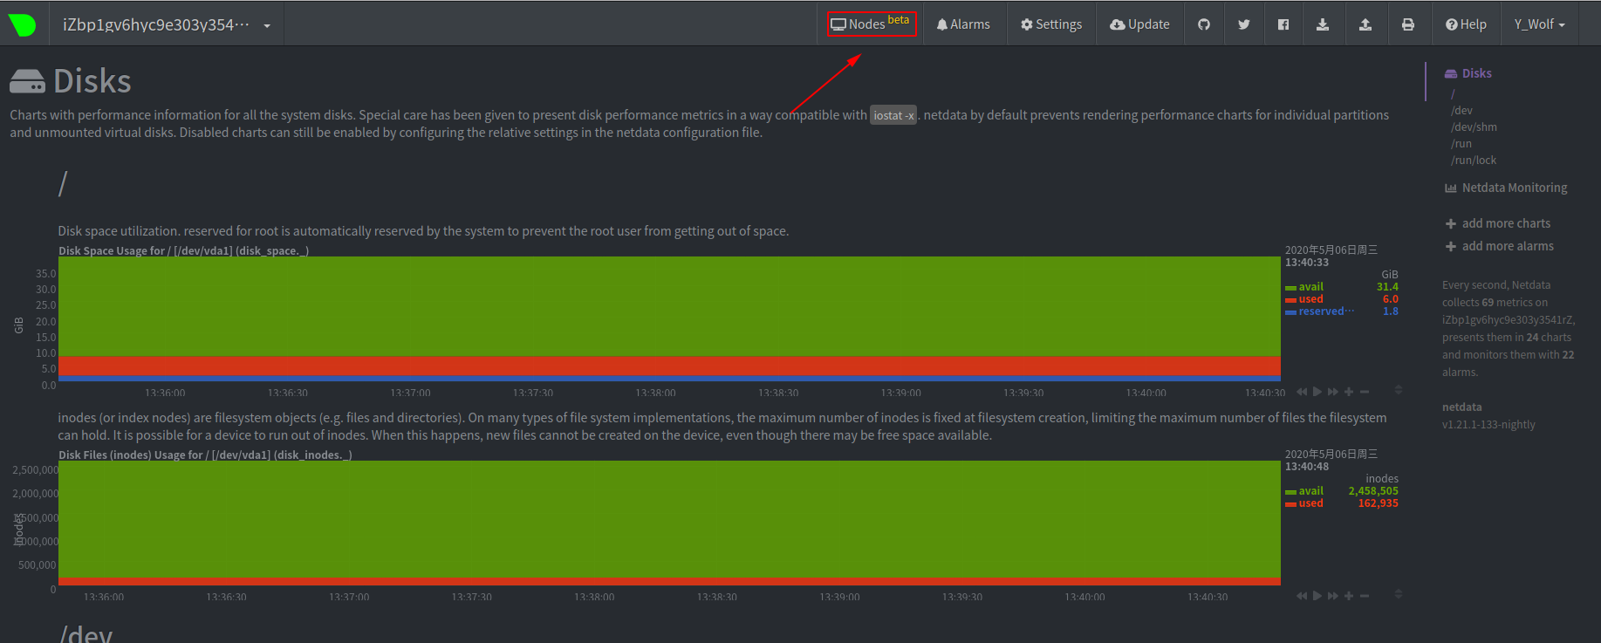Click add more alarms link

click(1508, 246)
